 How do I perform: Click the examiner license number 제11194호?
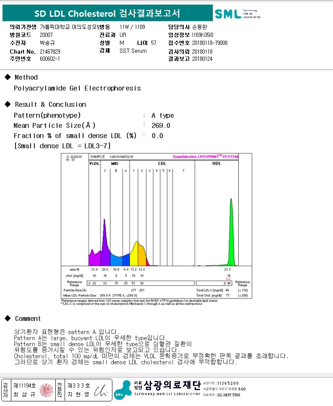click(x=25, y=385)
